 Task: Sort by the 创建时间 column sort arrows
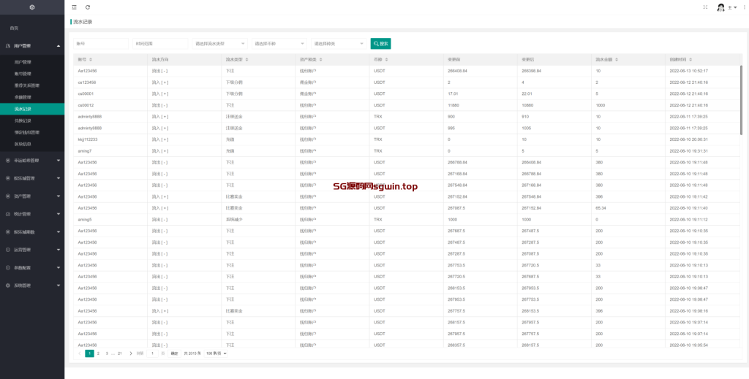(x=692, y=59)
